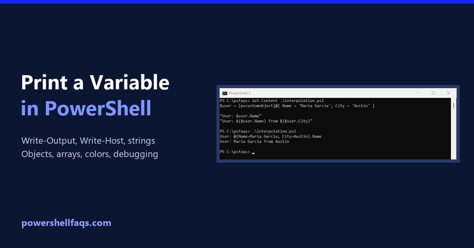Click the line 'Get-Content .\interpolation.ps1'
Image resolution: width=474 pixels, height=248 pixels.
click(272, 101)
